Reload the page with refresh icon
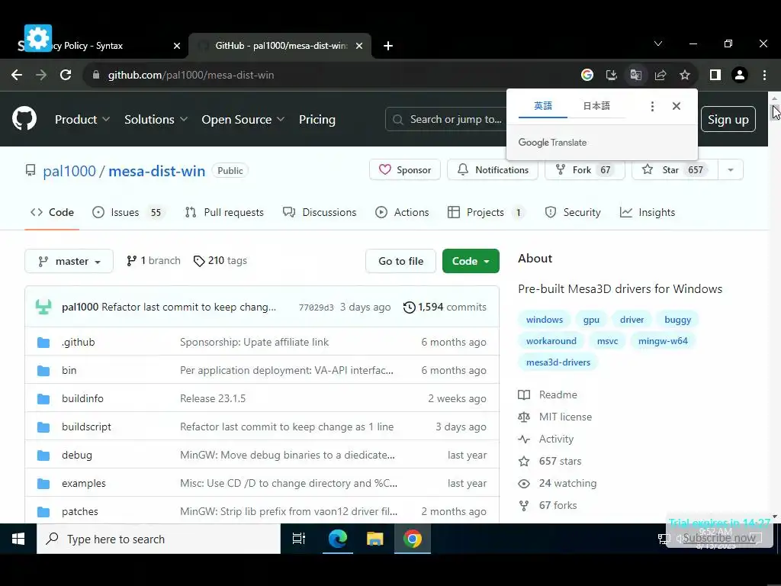This screenshot has height=586, width=781. click(66, 75)
